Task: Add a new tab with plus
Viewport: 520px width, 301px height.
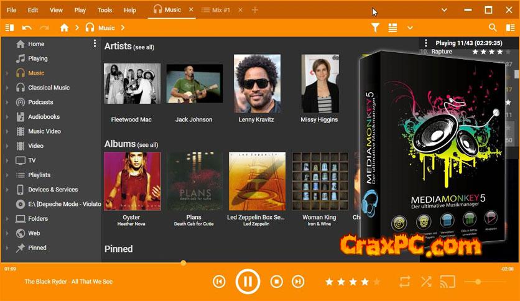Action: [x=254, y=10]
